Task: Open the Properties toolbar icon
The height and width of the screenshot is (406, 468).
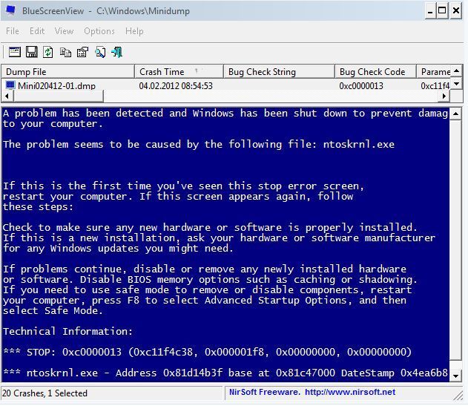Action: [82, 52]
